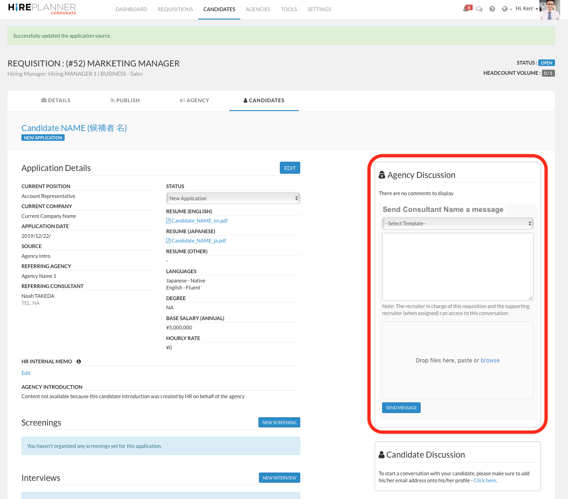The height and width of the screenshot is (499, 568).
Task: Expand the Hi, Ken! user menu
Action: pyautogui.click(x=526, y=9)
